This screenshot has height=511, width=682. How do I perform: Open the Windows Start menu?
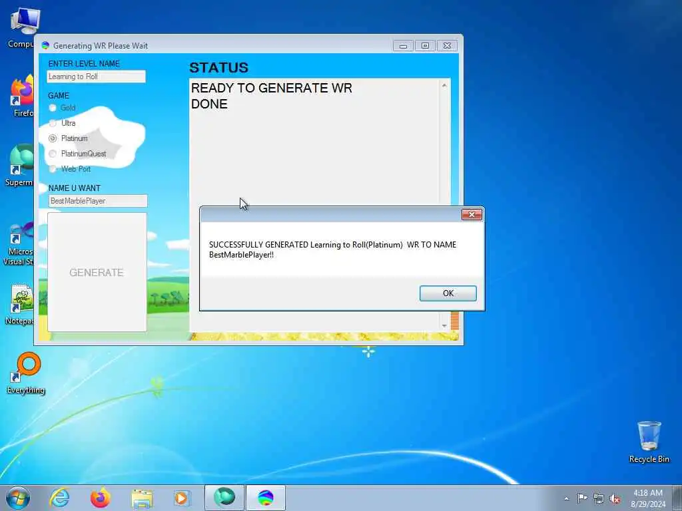pyautogui.click(x=18, y=498)
